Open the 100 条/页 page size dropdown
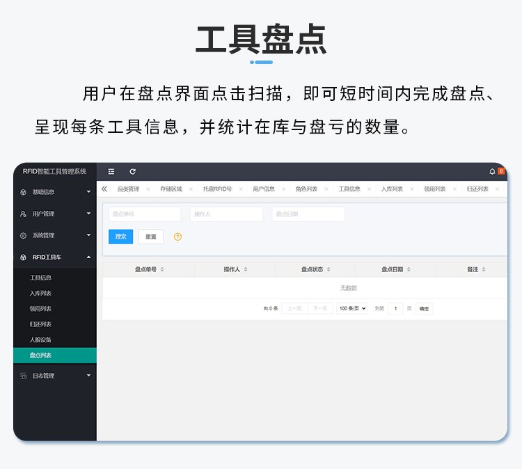 click(x=351, y=308)
